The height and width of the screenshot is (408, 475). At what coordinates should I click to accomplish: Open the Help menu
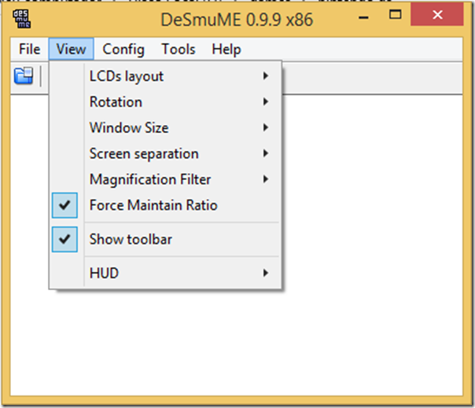point(226,49)
